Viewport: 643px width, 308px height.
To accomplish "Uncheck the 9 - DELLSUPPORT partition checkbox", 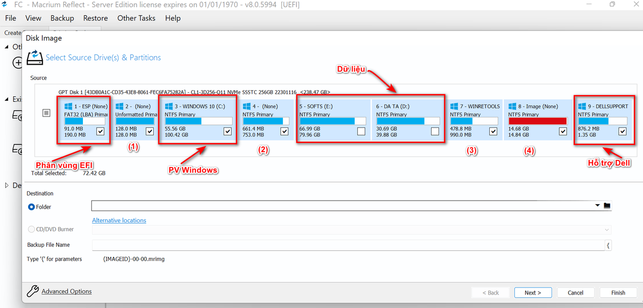I will (622, 131).
